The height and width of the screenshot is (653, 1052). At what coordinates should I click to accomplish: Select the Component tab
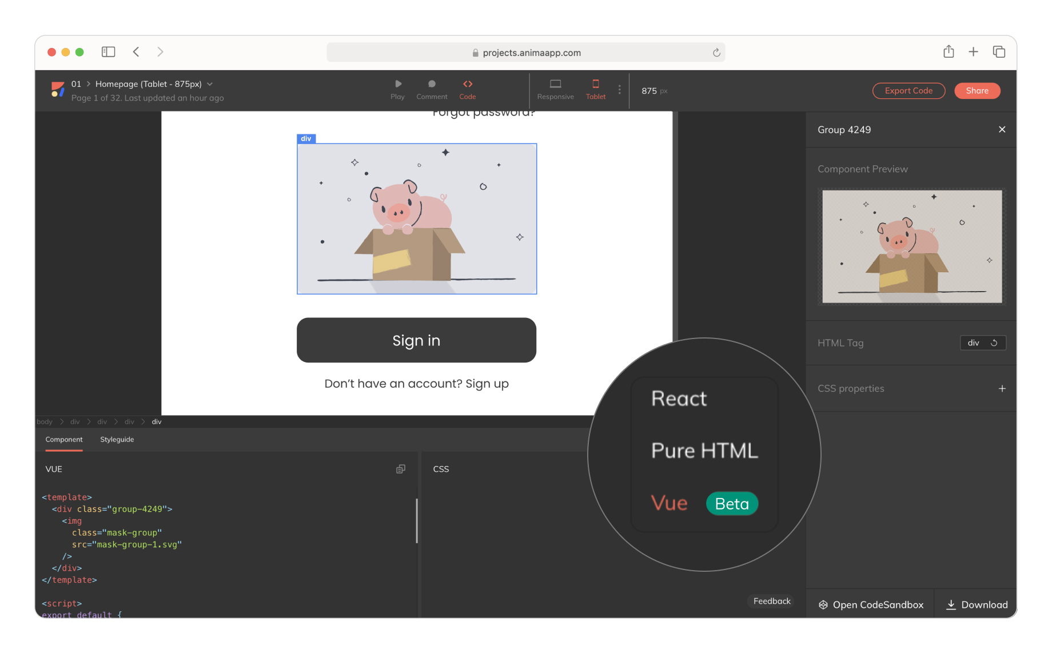(64, 440)
